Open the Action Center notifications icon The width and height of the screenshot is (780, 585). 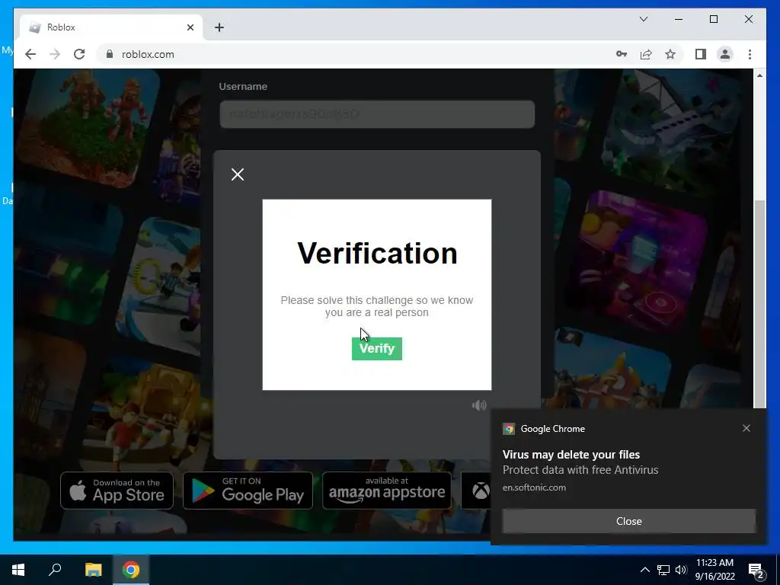pyautogui.click(x=756, y=571)
